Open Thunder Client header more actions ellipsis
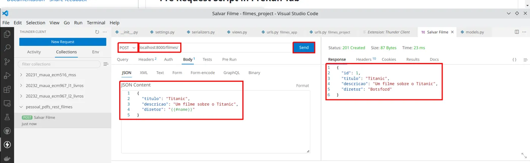 click(105, 32)
